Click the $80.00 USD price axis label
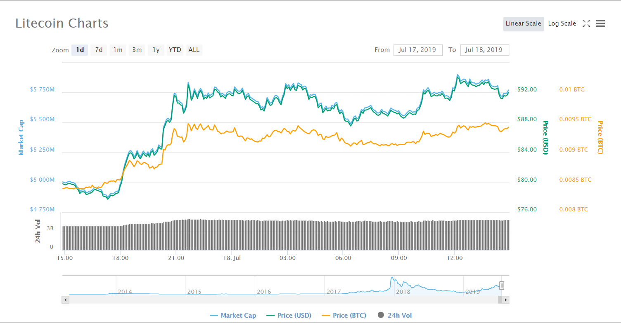 527,180
